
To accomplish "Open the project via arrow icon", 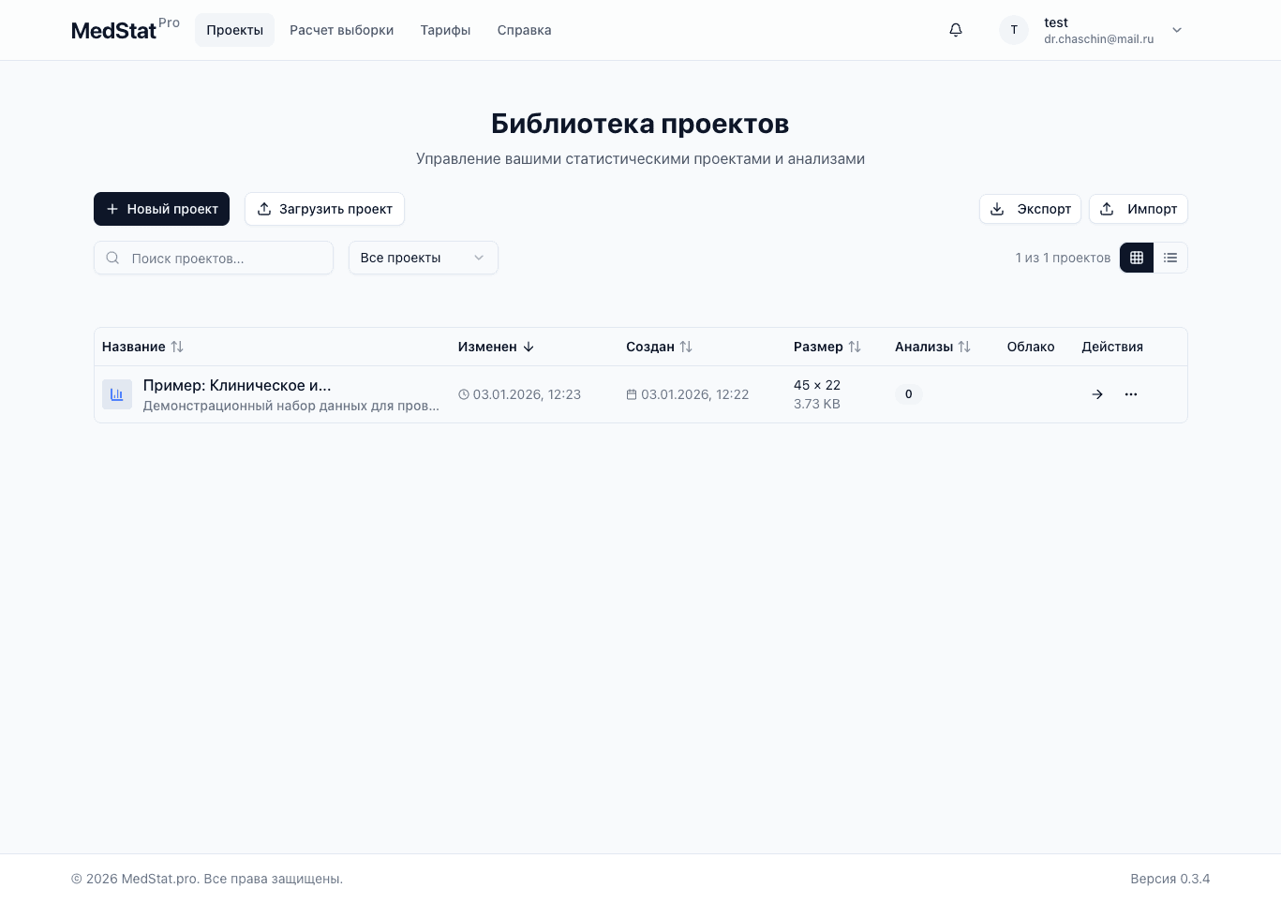I will coord(1097,394).
